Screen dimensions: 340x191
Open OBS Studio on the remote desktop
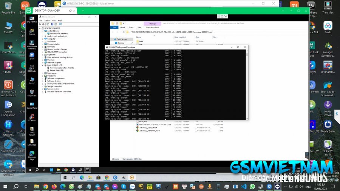[x=32, y=68]
